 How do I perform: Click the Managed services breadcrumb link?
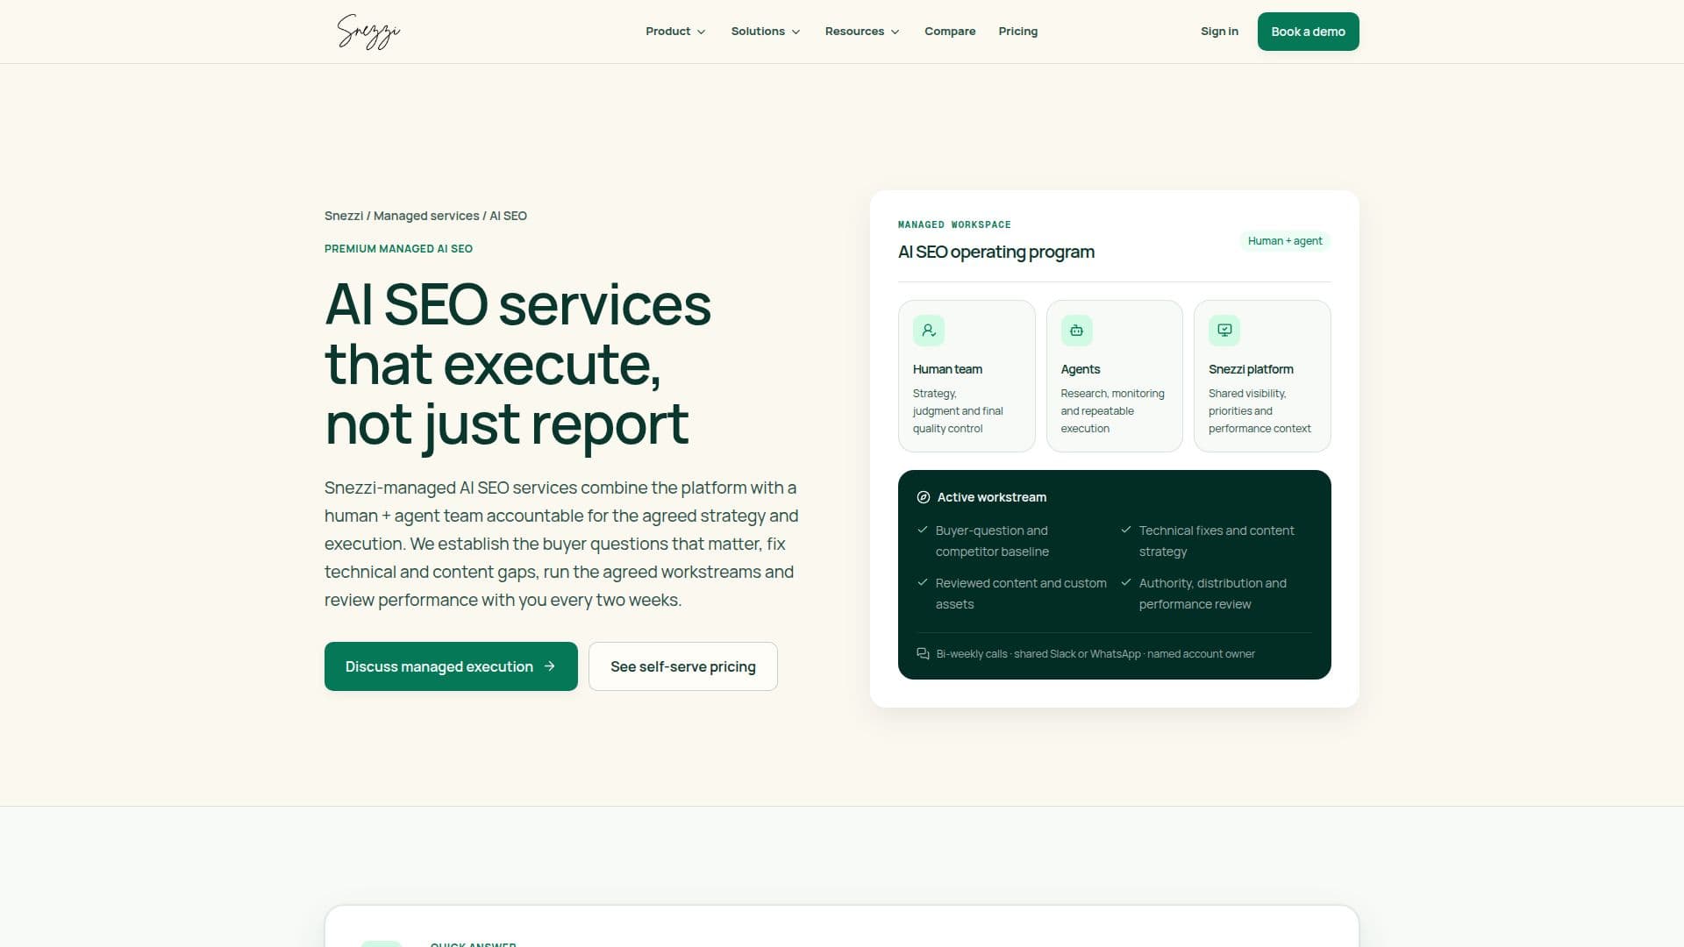click(x=426, y=216)
